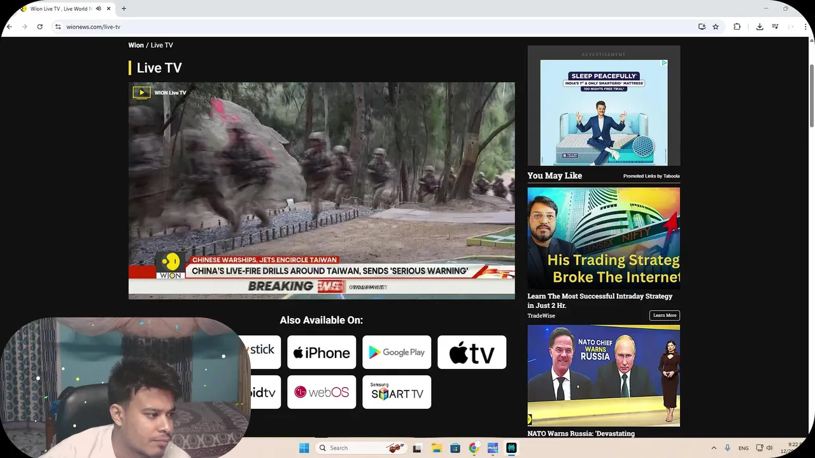
Task: Open network and volume quick settings
Action: pos(764,448)
